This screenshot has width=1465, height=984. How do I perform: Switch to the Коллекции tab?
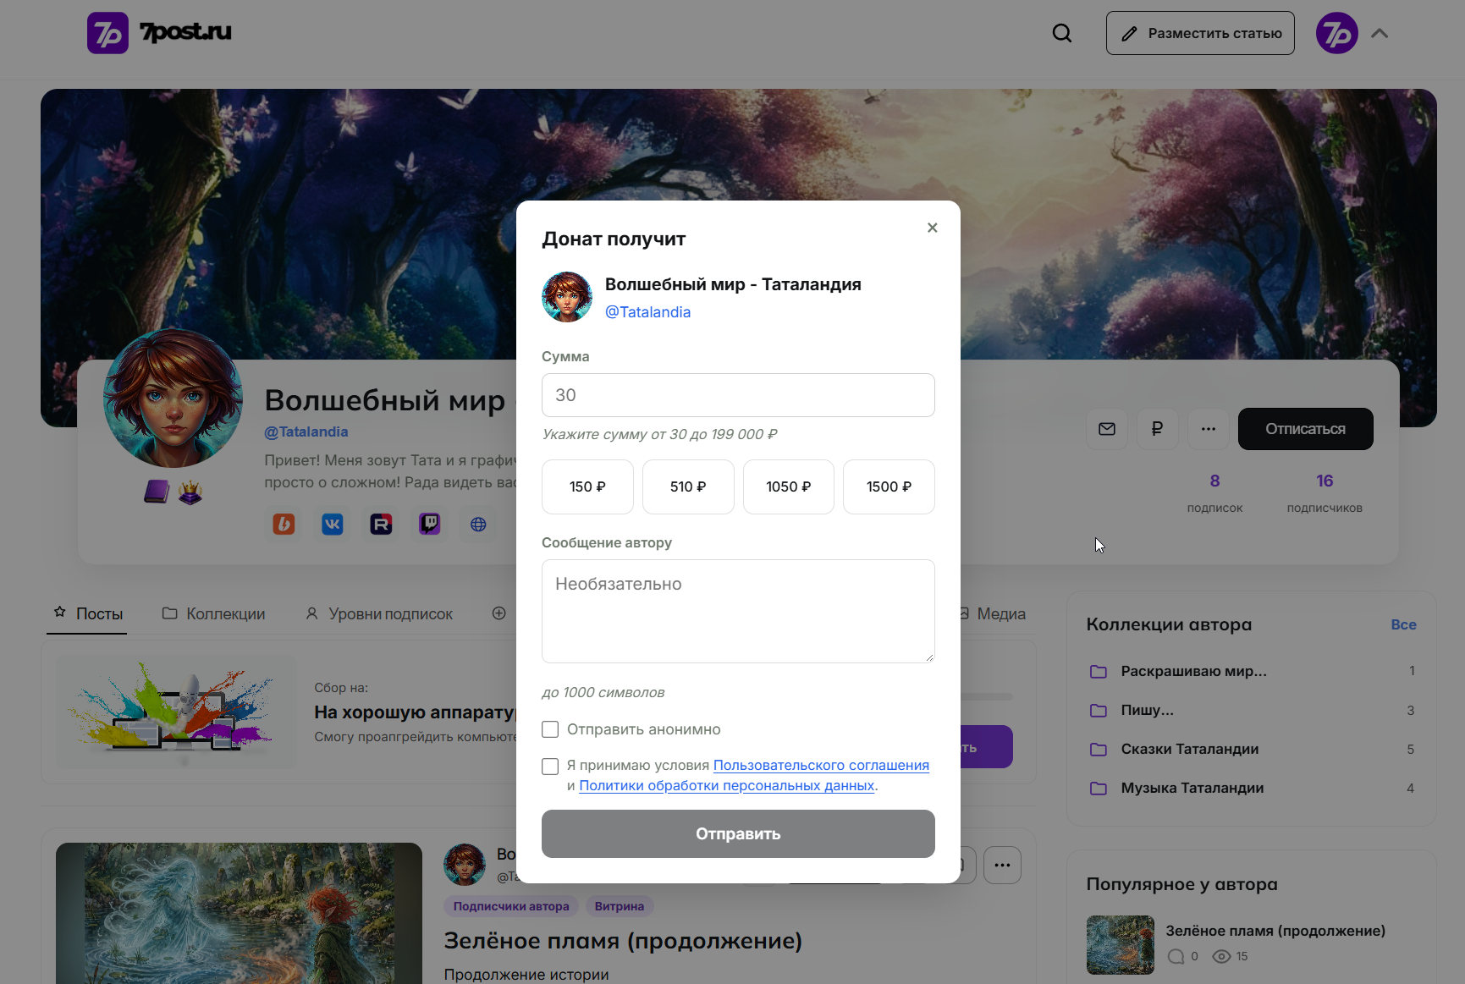tap(213, 613)
